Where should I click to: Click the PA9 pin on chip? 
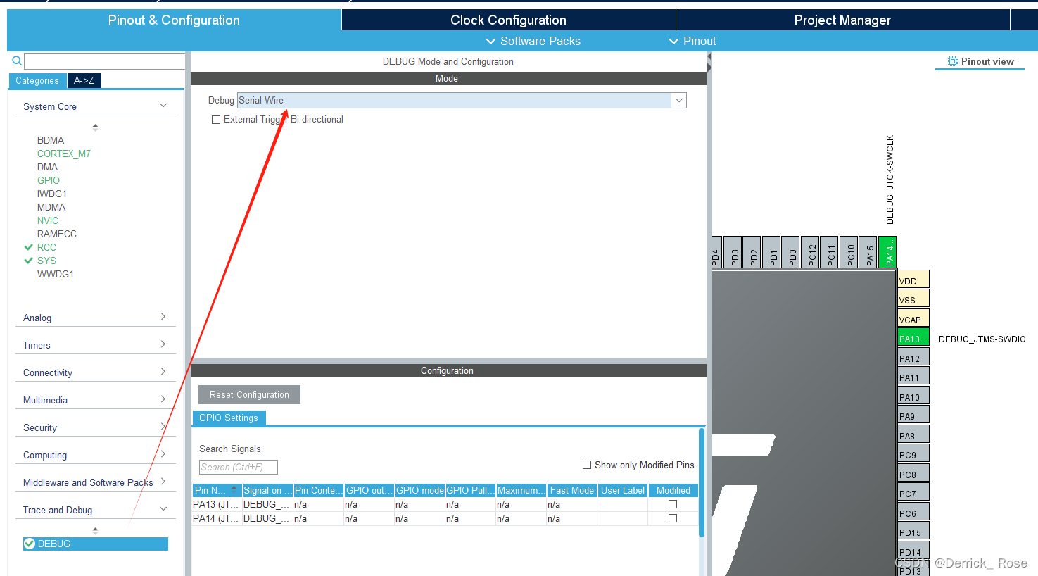coord(913,415)
